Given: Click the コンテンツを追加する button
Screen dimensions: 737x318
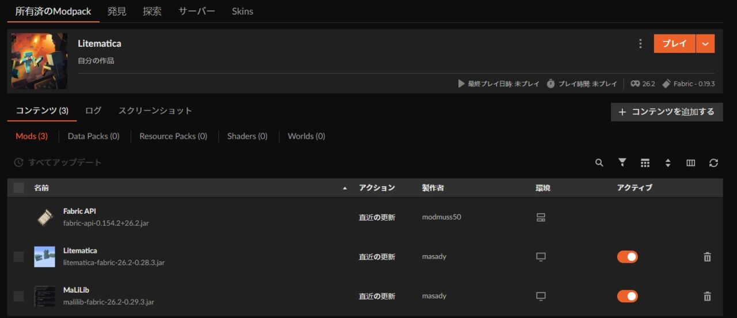Looking at the screenshot, I should click(x=667, y=112).
